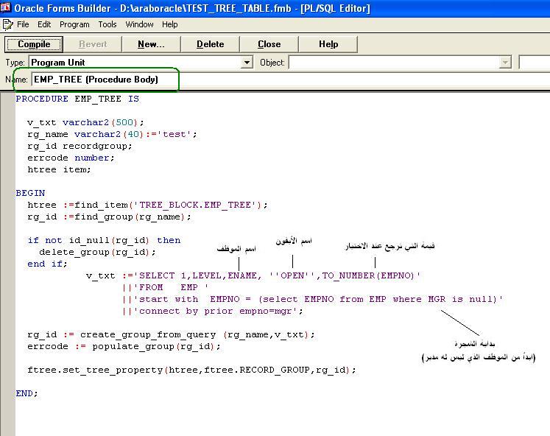Image resolution: width=550 pixels, height=436 pixels.
Task: Open the Edit menu
Action: point(44,24)
